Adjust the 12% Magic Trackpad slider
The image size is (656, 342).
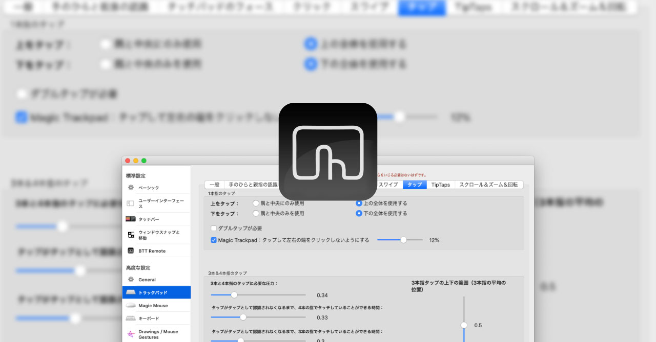click(403, 239)
